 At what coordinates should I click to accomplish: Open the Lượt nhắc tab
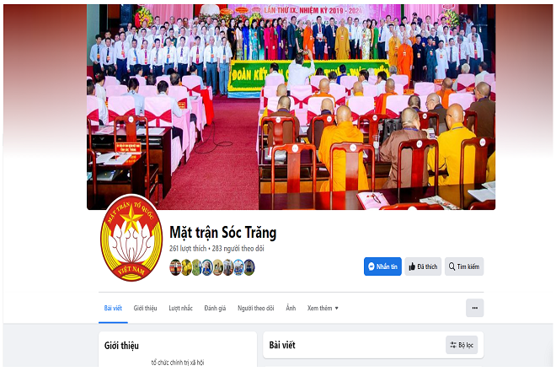(180, 308)
